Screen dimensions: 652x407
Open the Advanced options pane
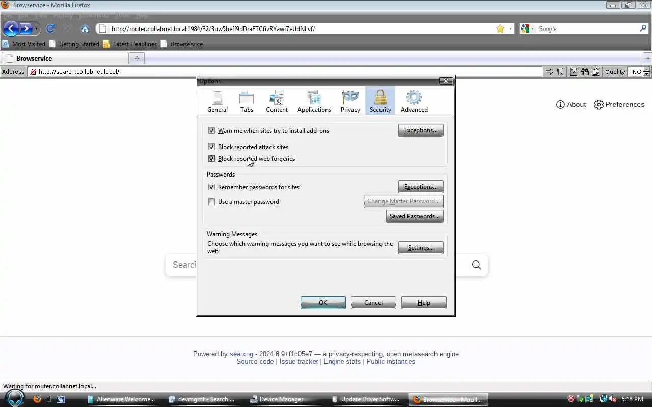(x=414, y=101)
